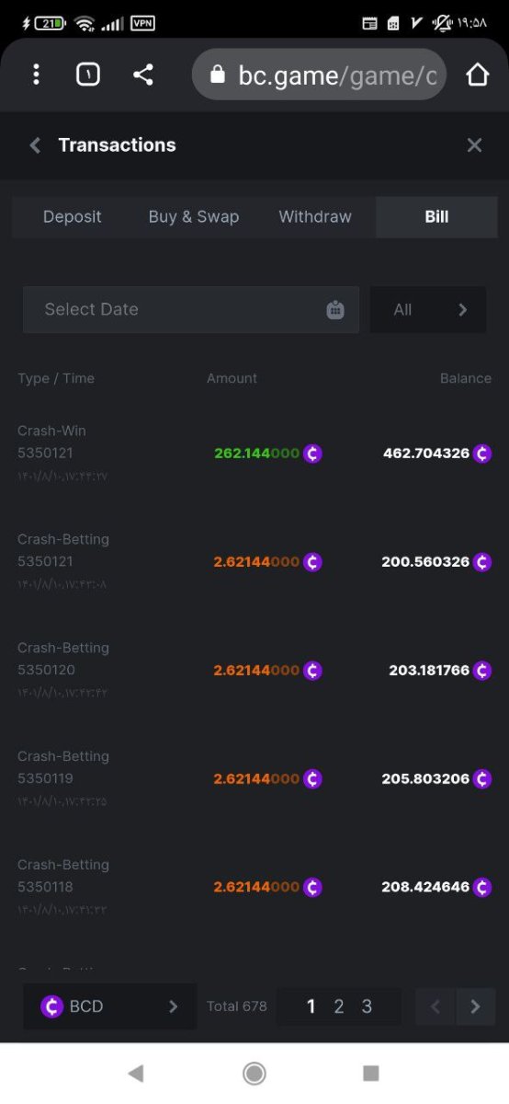Tap the share icon in browser toolbar
Screen dimensions: 509x1104
pyautogui.click(x=142, y=75)
